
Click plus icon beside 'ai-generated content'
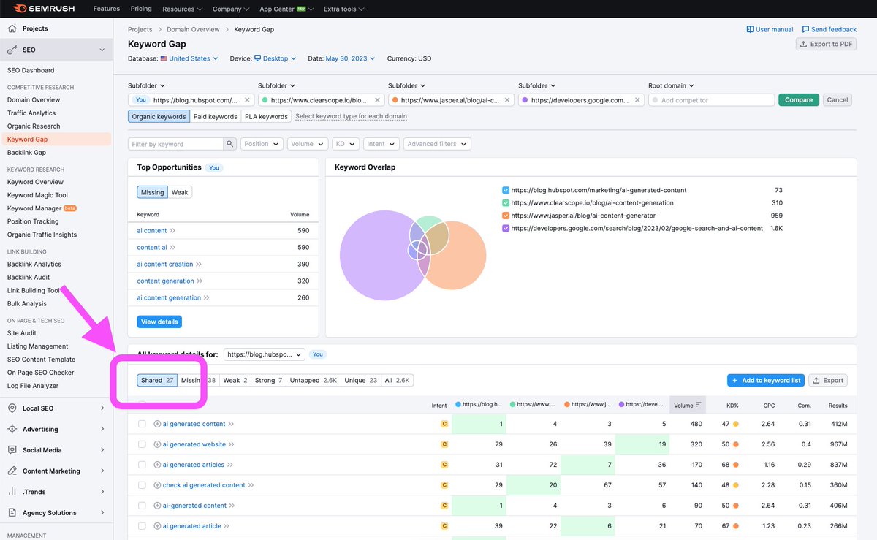click(x=157, y=506)
